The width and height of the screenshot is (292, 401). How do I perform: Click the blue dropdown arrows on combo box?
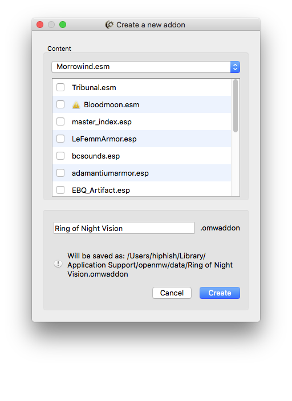(x=235, y=67)
